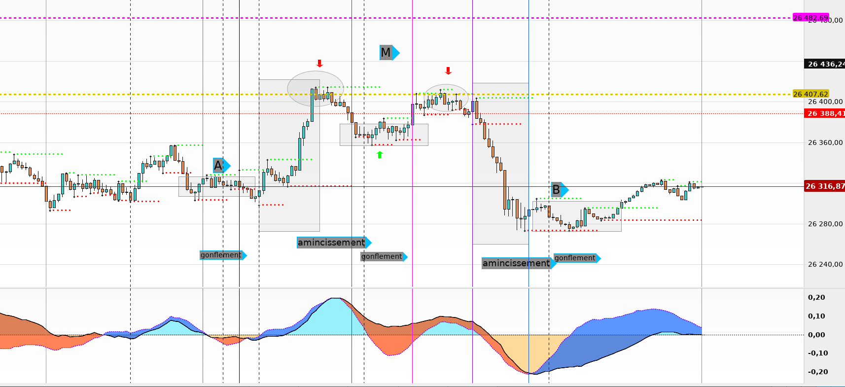
Task: Click the yellow 26 407,62 price tag
Action: coord(810,94)
